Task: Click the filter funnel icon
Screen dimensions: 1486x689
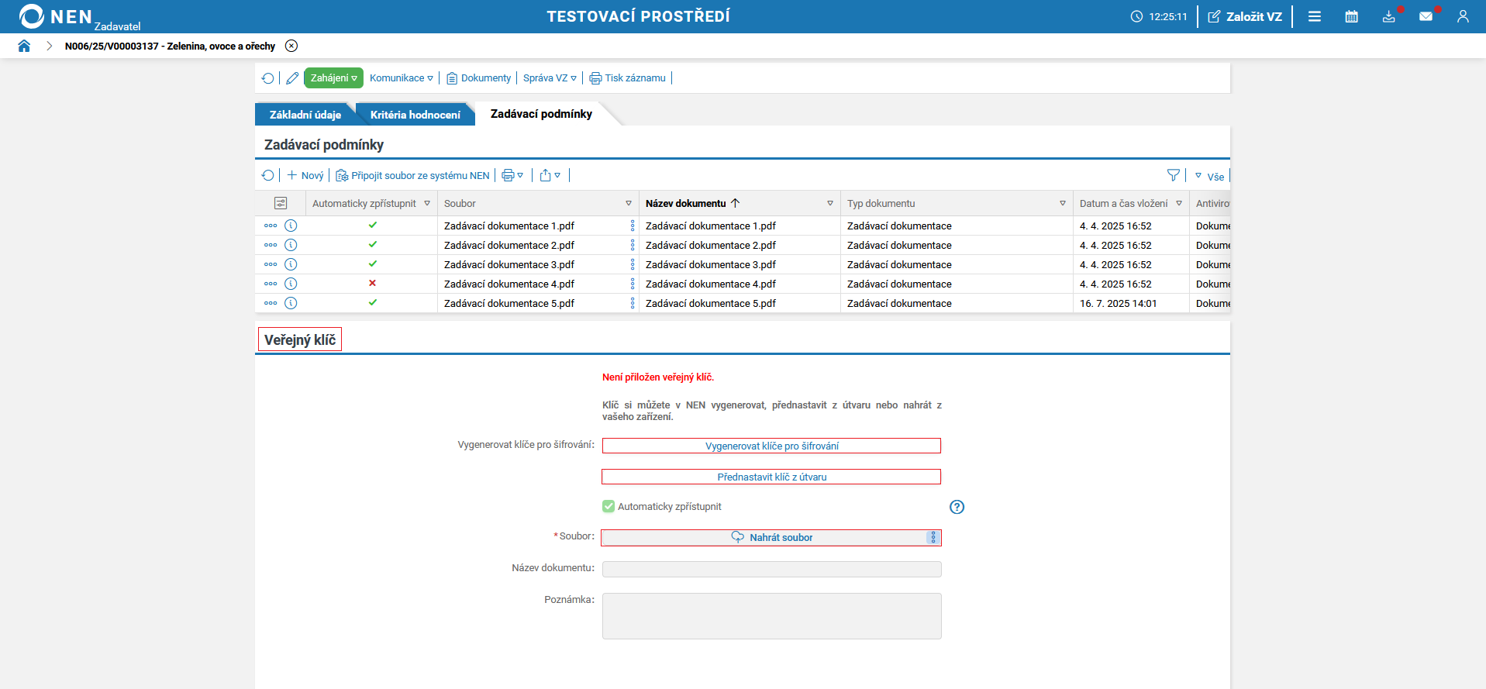Action: [1173, 176]
